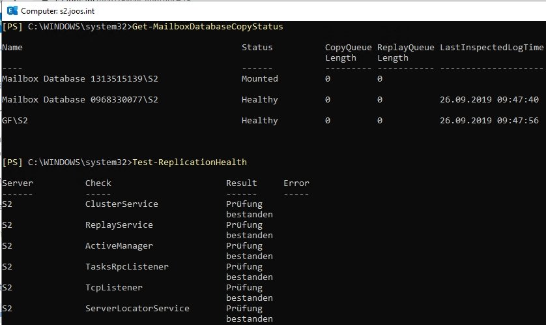Select the 'Mailbox Database 1313515139\S2' entry

point(80,79)
